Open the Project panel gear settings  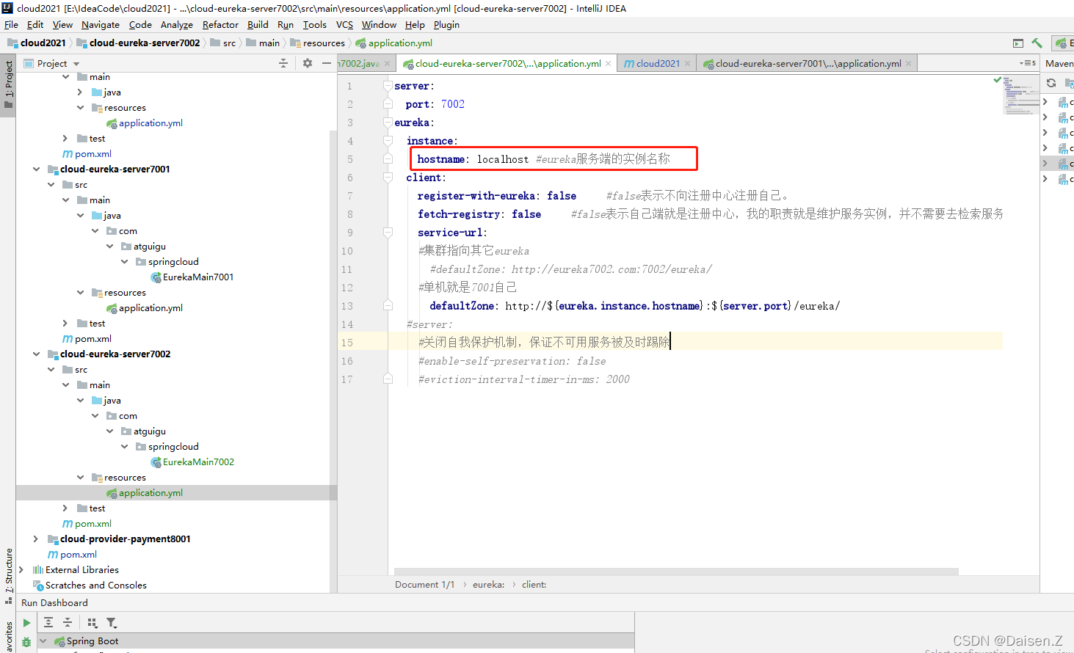tap(308, 64)
